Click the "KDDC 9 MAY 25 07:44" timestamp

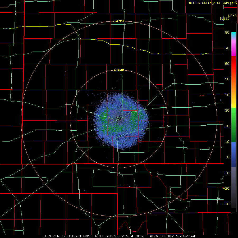click(172, 236)
